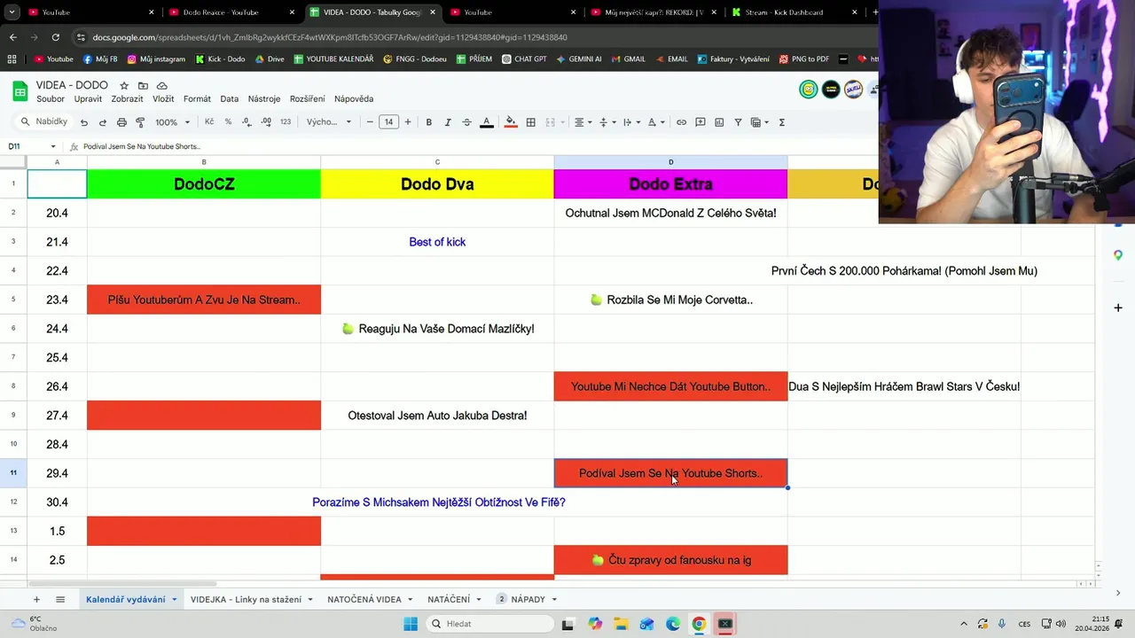Open the Soubor menu
1135x638 pixels.
pos(51,99)
